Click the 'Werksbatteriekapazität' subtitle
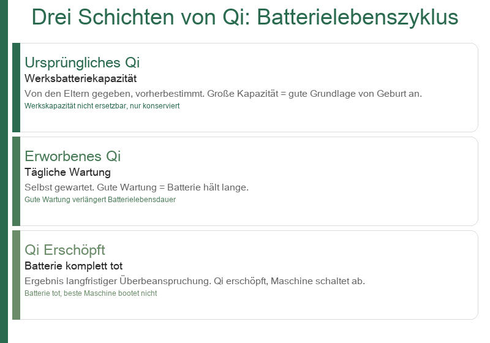 (x=81, y=78)
